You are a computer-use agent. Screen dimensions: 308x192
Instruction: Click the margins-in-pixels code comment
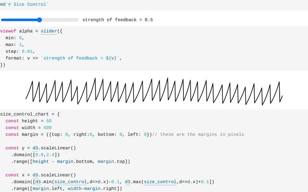pyautogui.click(x=199, y=134)
